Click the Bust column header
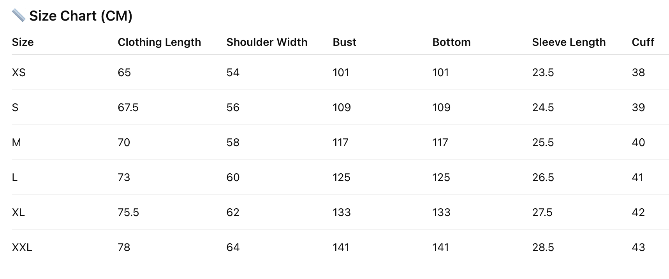This screenshot has height=279, width=669. point(344,42)
